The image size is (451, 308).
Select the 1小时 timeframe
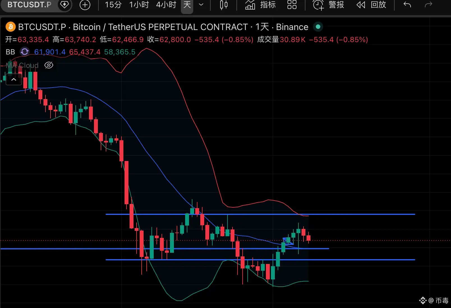[x=139, y=5]
